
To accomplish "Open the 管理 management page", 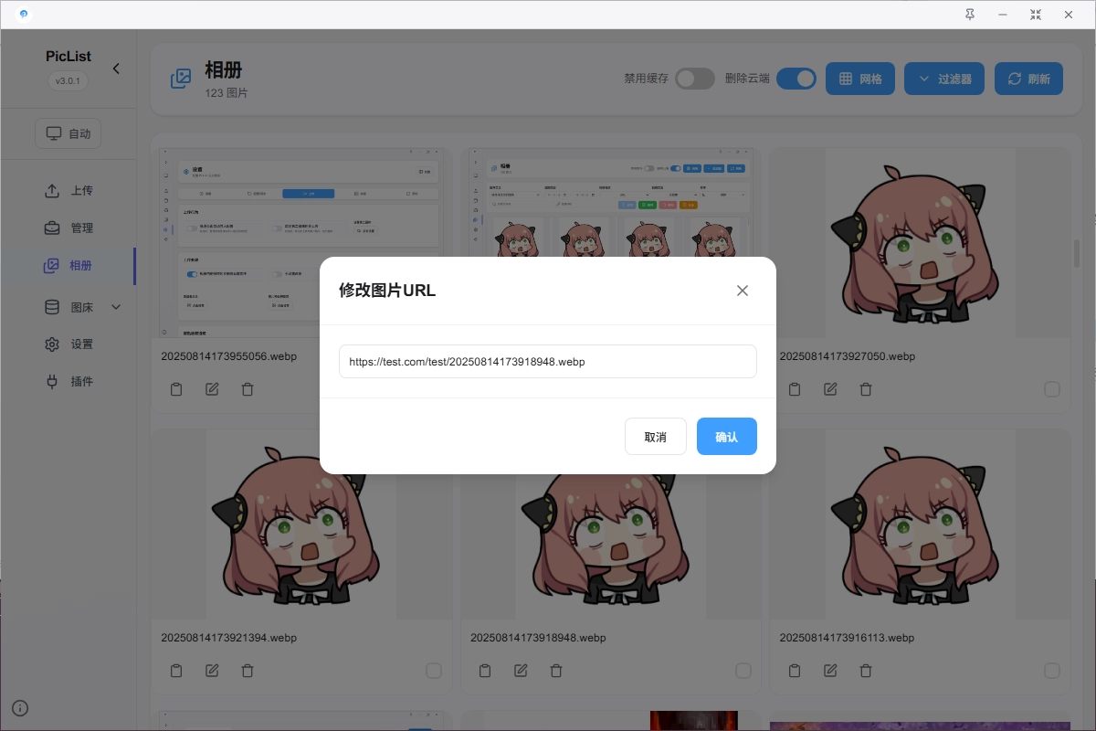I will click(68, 228).
